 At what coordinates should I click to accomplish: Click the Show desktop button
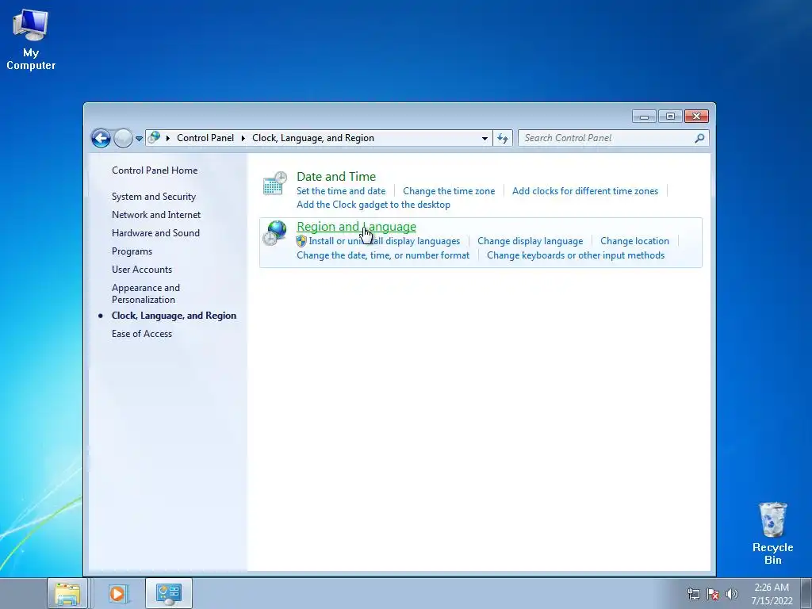click(806, 593)
